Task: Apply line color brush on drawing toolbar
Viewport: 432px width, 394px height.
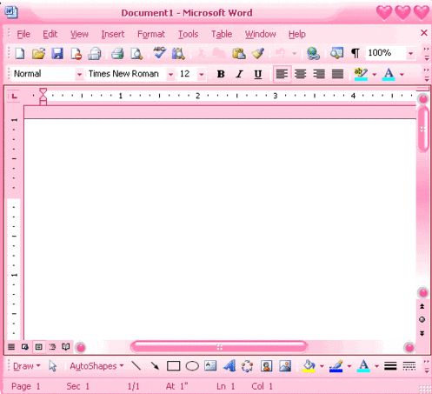Action: point(336,366)
